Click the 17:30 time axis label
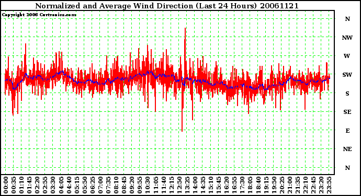Image resolution: width=361 pixels, height=196 pixels. point(242,185)
